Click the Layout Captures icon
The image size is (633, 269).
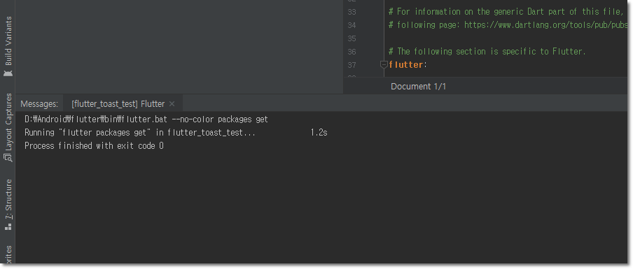click(8, 158)
